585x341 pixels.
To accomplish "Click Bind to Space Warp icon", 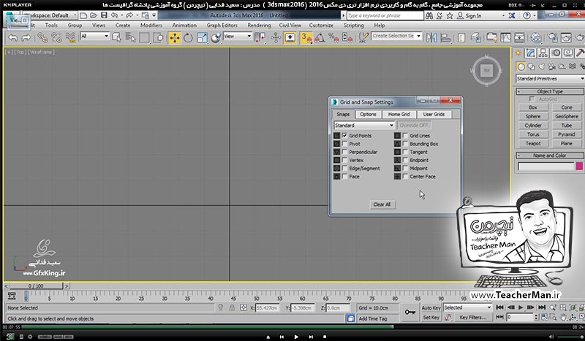I will coord(70,38).
